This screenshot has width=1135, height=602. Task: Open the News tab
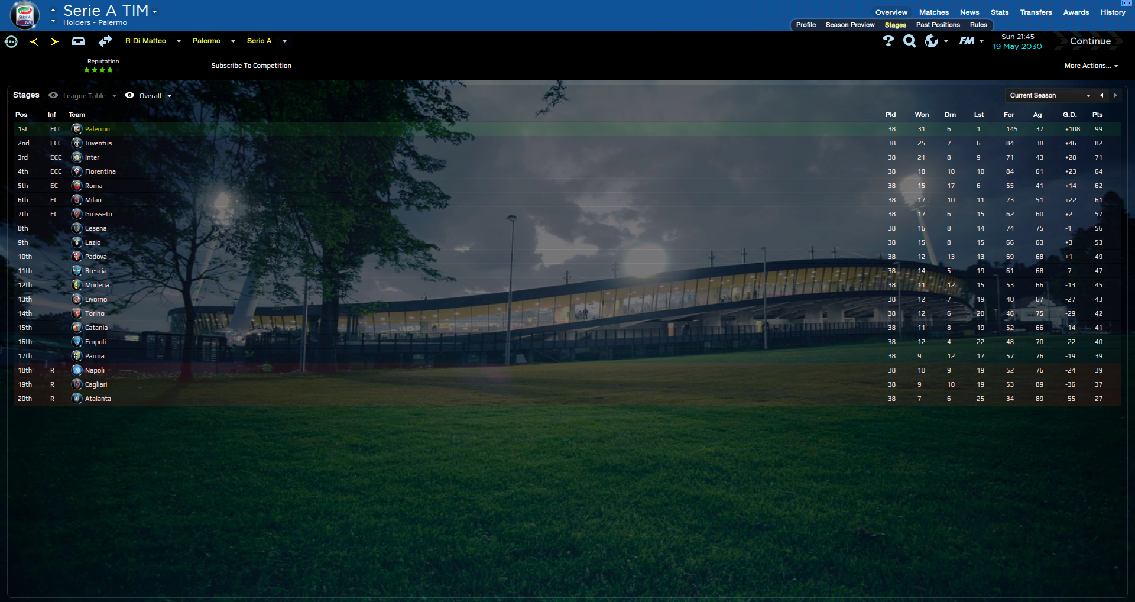point(969,12)
